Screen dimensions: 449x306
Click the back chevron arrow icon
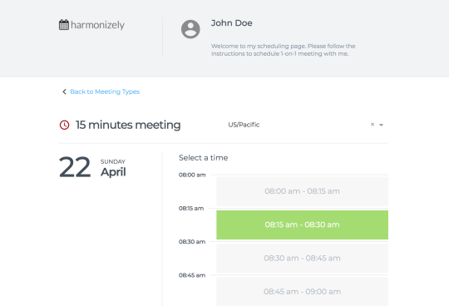pos(64,91)
